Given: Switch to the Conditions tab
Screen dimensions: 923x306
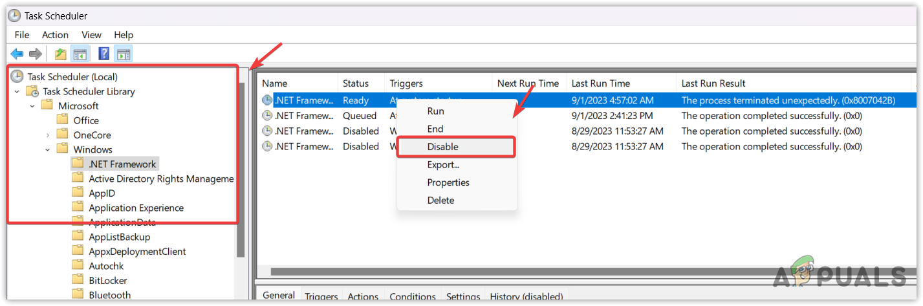Looking at the screenshot, I should point(413,297).
